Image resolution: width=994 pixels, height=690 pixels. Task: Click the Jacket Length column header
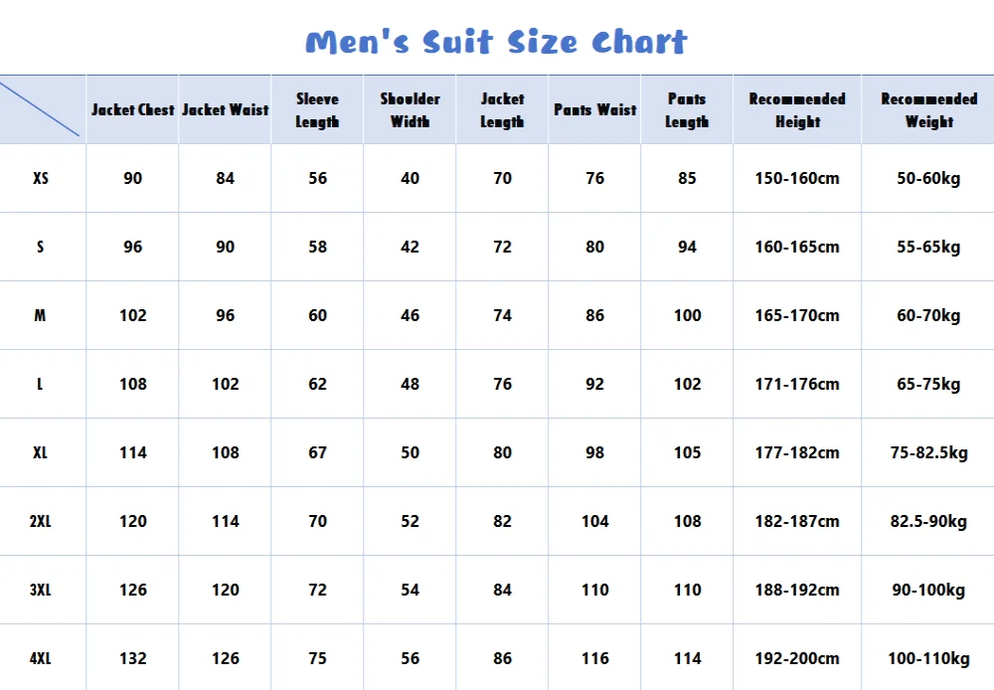(502, 110)
